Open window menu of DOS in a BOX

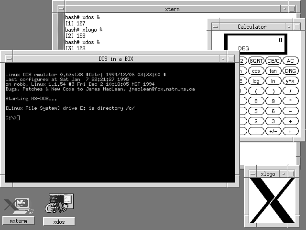pos(5,58)
